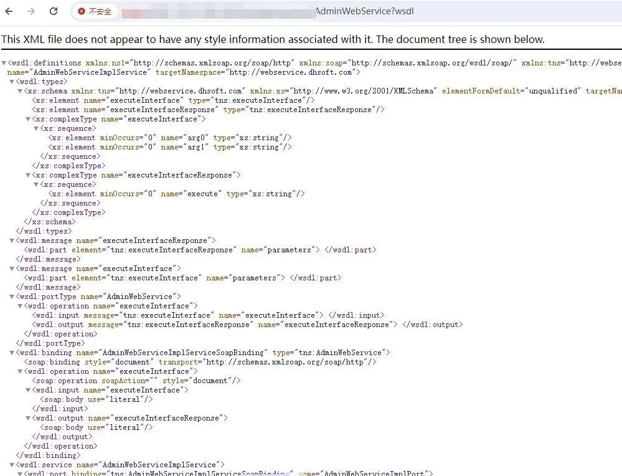Click xs:element line with type tns:executeInterfaceResponse
Screen dimensions: 622x476
point(208,110)
